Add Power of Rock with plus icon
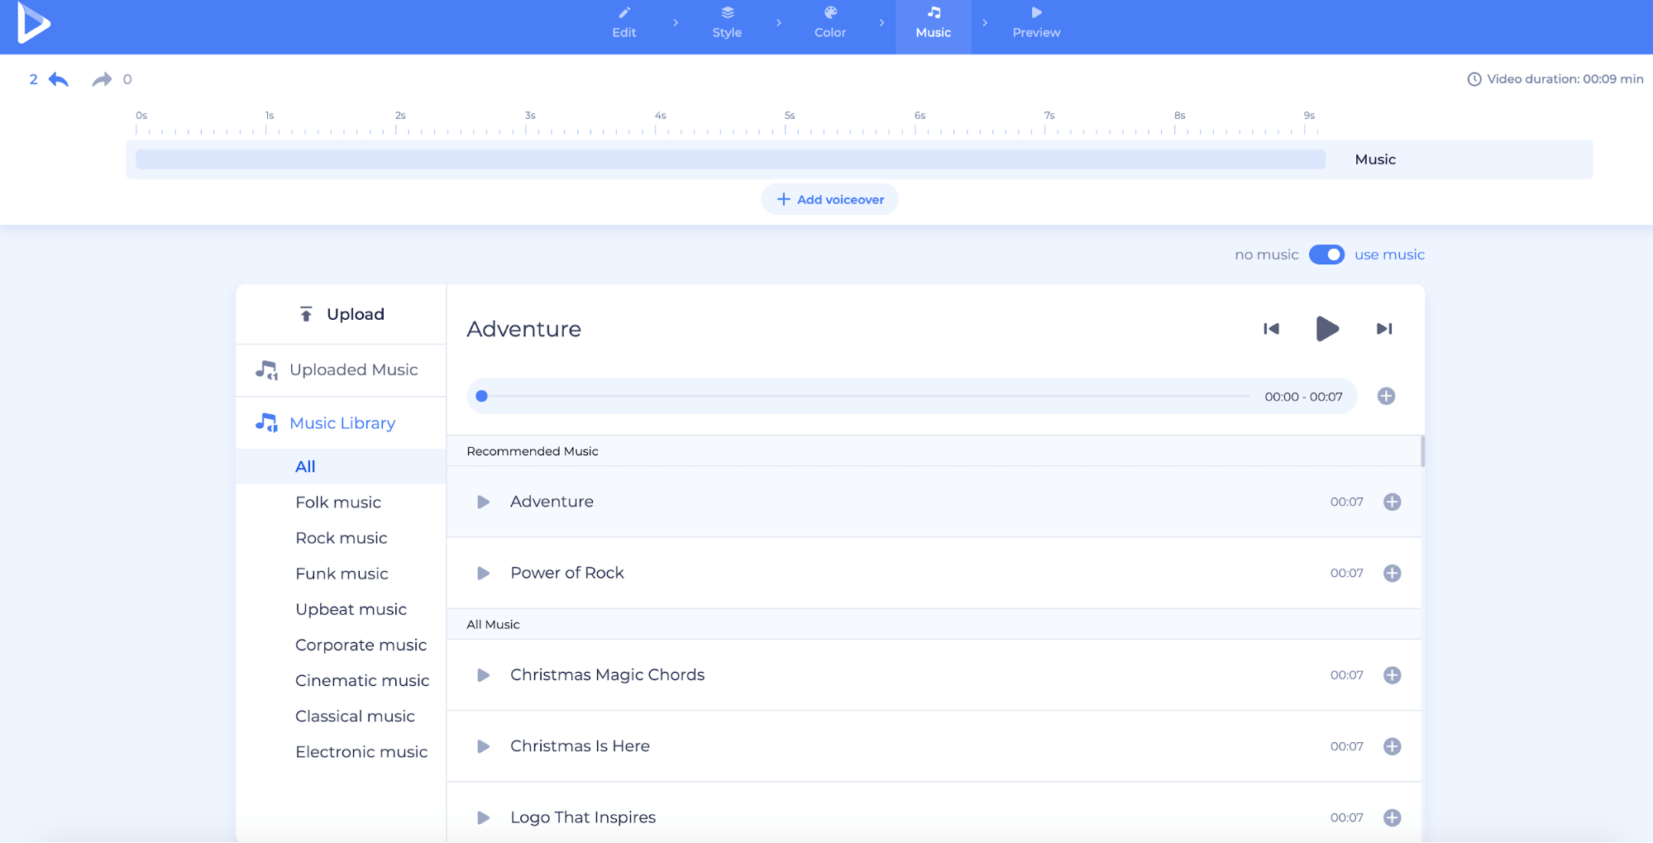The image size is (1653, 843). 1392,574
